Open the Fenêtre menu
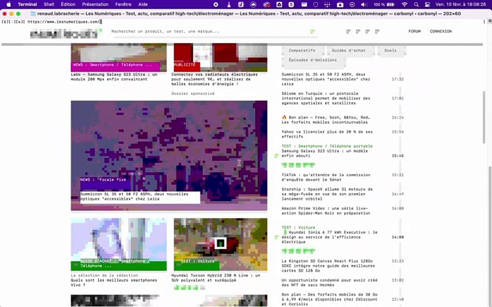The width and height of the screenshot is (492, 307). coord(123,4)
